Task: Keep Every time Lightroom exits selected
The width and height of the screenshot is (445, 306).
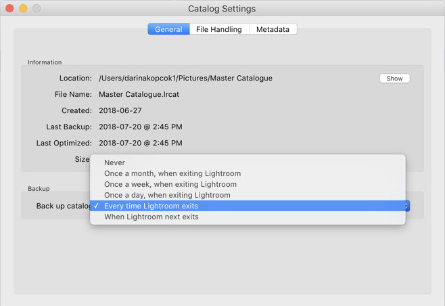Action: (248, 206)
